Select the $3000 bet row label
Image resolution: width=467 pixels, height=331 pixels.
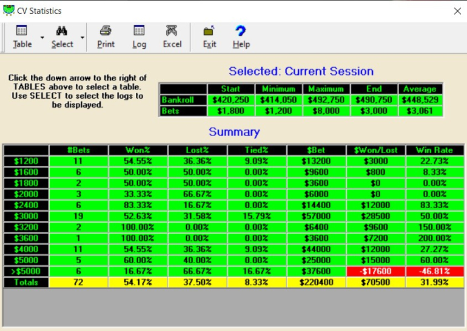point(26,216)
